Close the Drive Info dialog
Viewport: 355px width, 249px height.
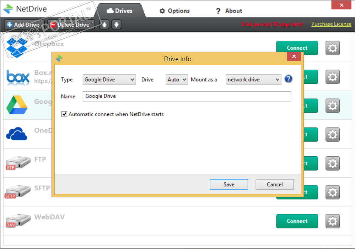pos(294,56)
